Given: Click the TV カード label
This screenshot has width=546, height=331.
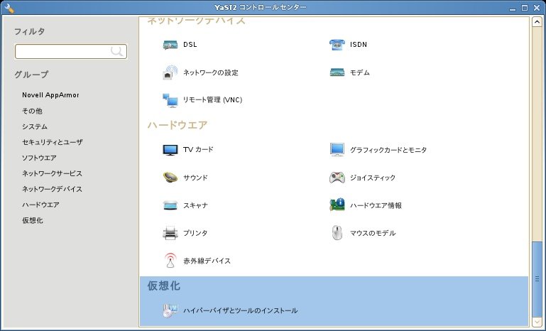Looking at the screenshot, I should (198, 149).
